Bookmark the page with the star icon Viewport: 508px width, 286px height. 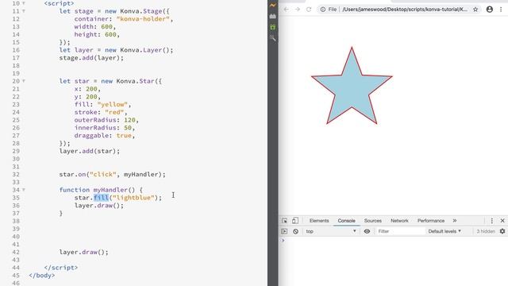coord(475,10)
